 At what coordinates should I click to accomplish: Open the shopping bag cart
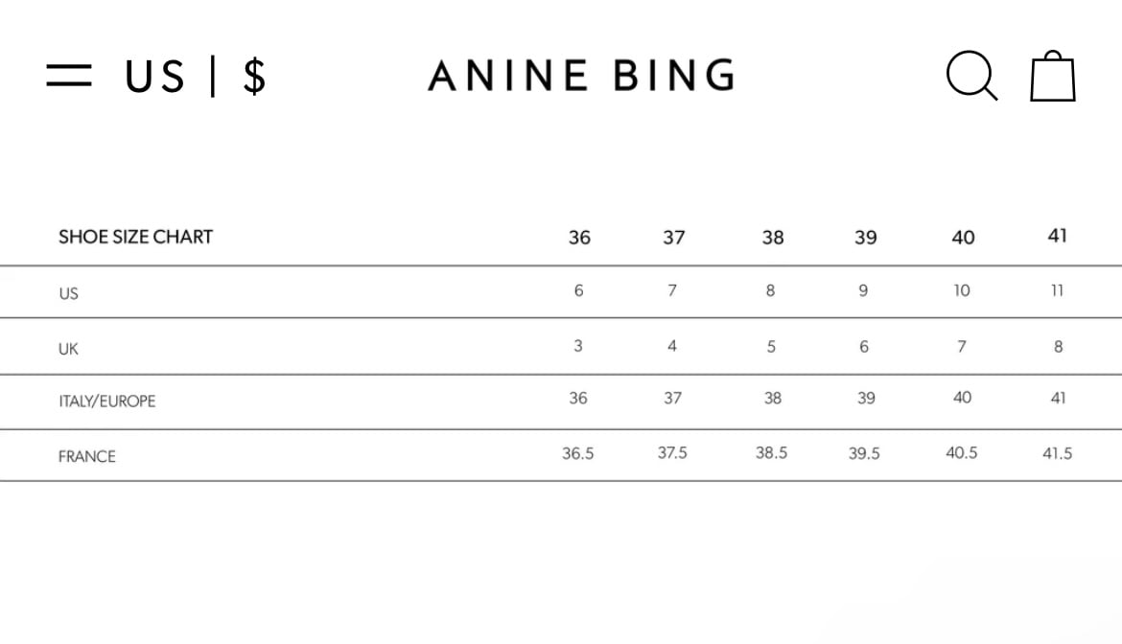[1053, 77]
